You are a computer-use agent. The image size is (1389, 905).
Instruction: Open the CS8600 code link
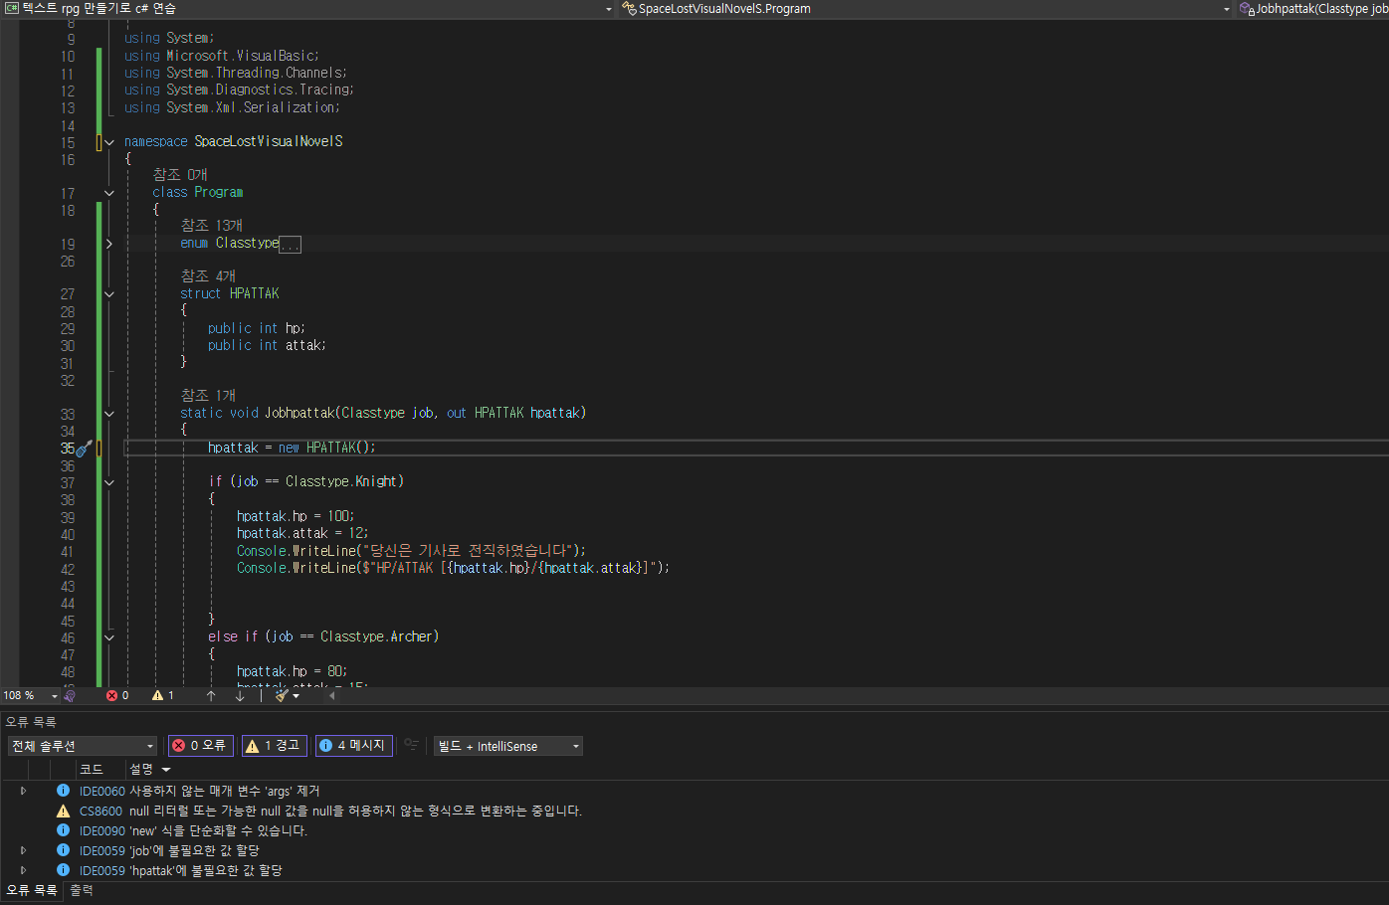pos(101,812)
